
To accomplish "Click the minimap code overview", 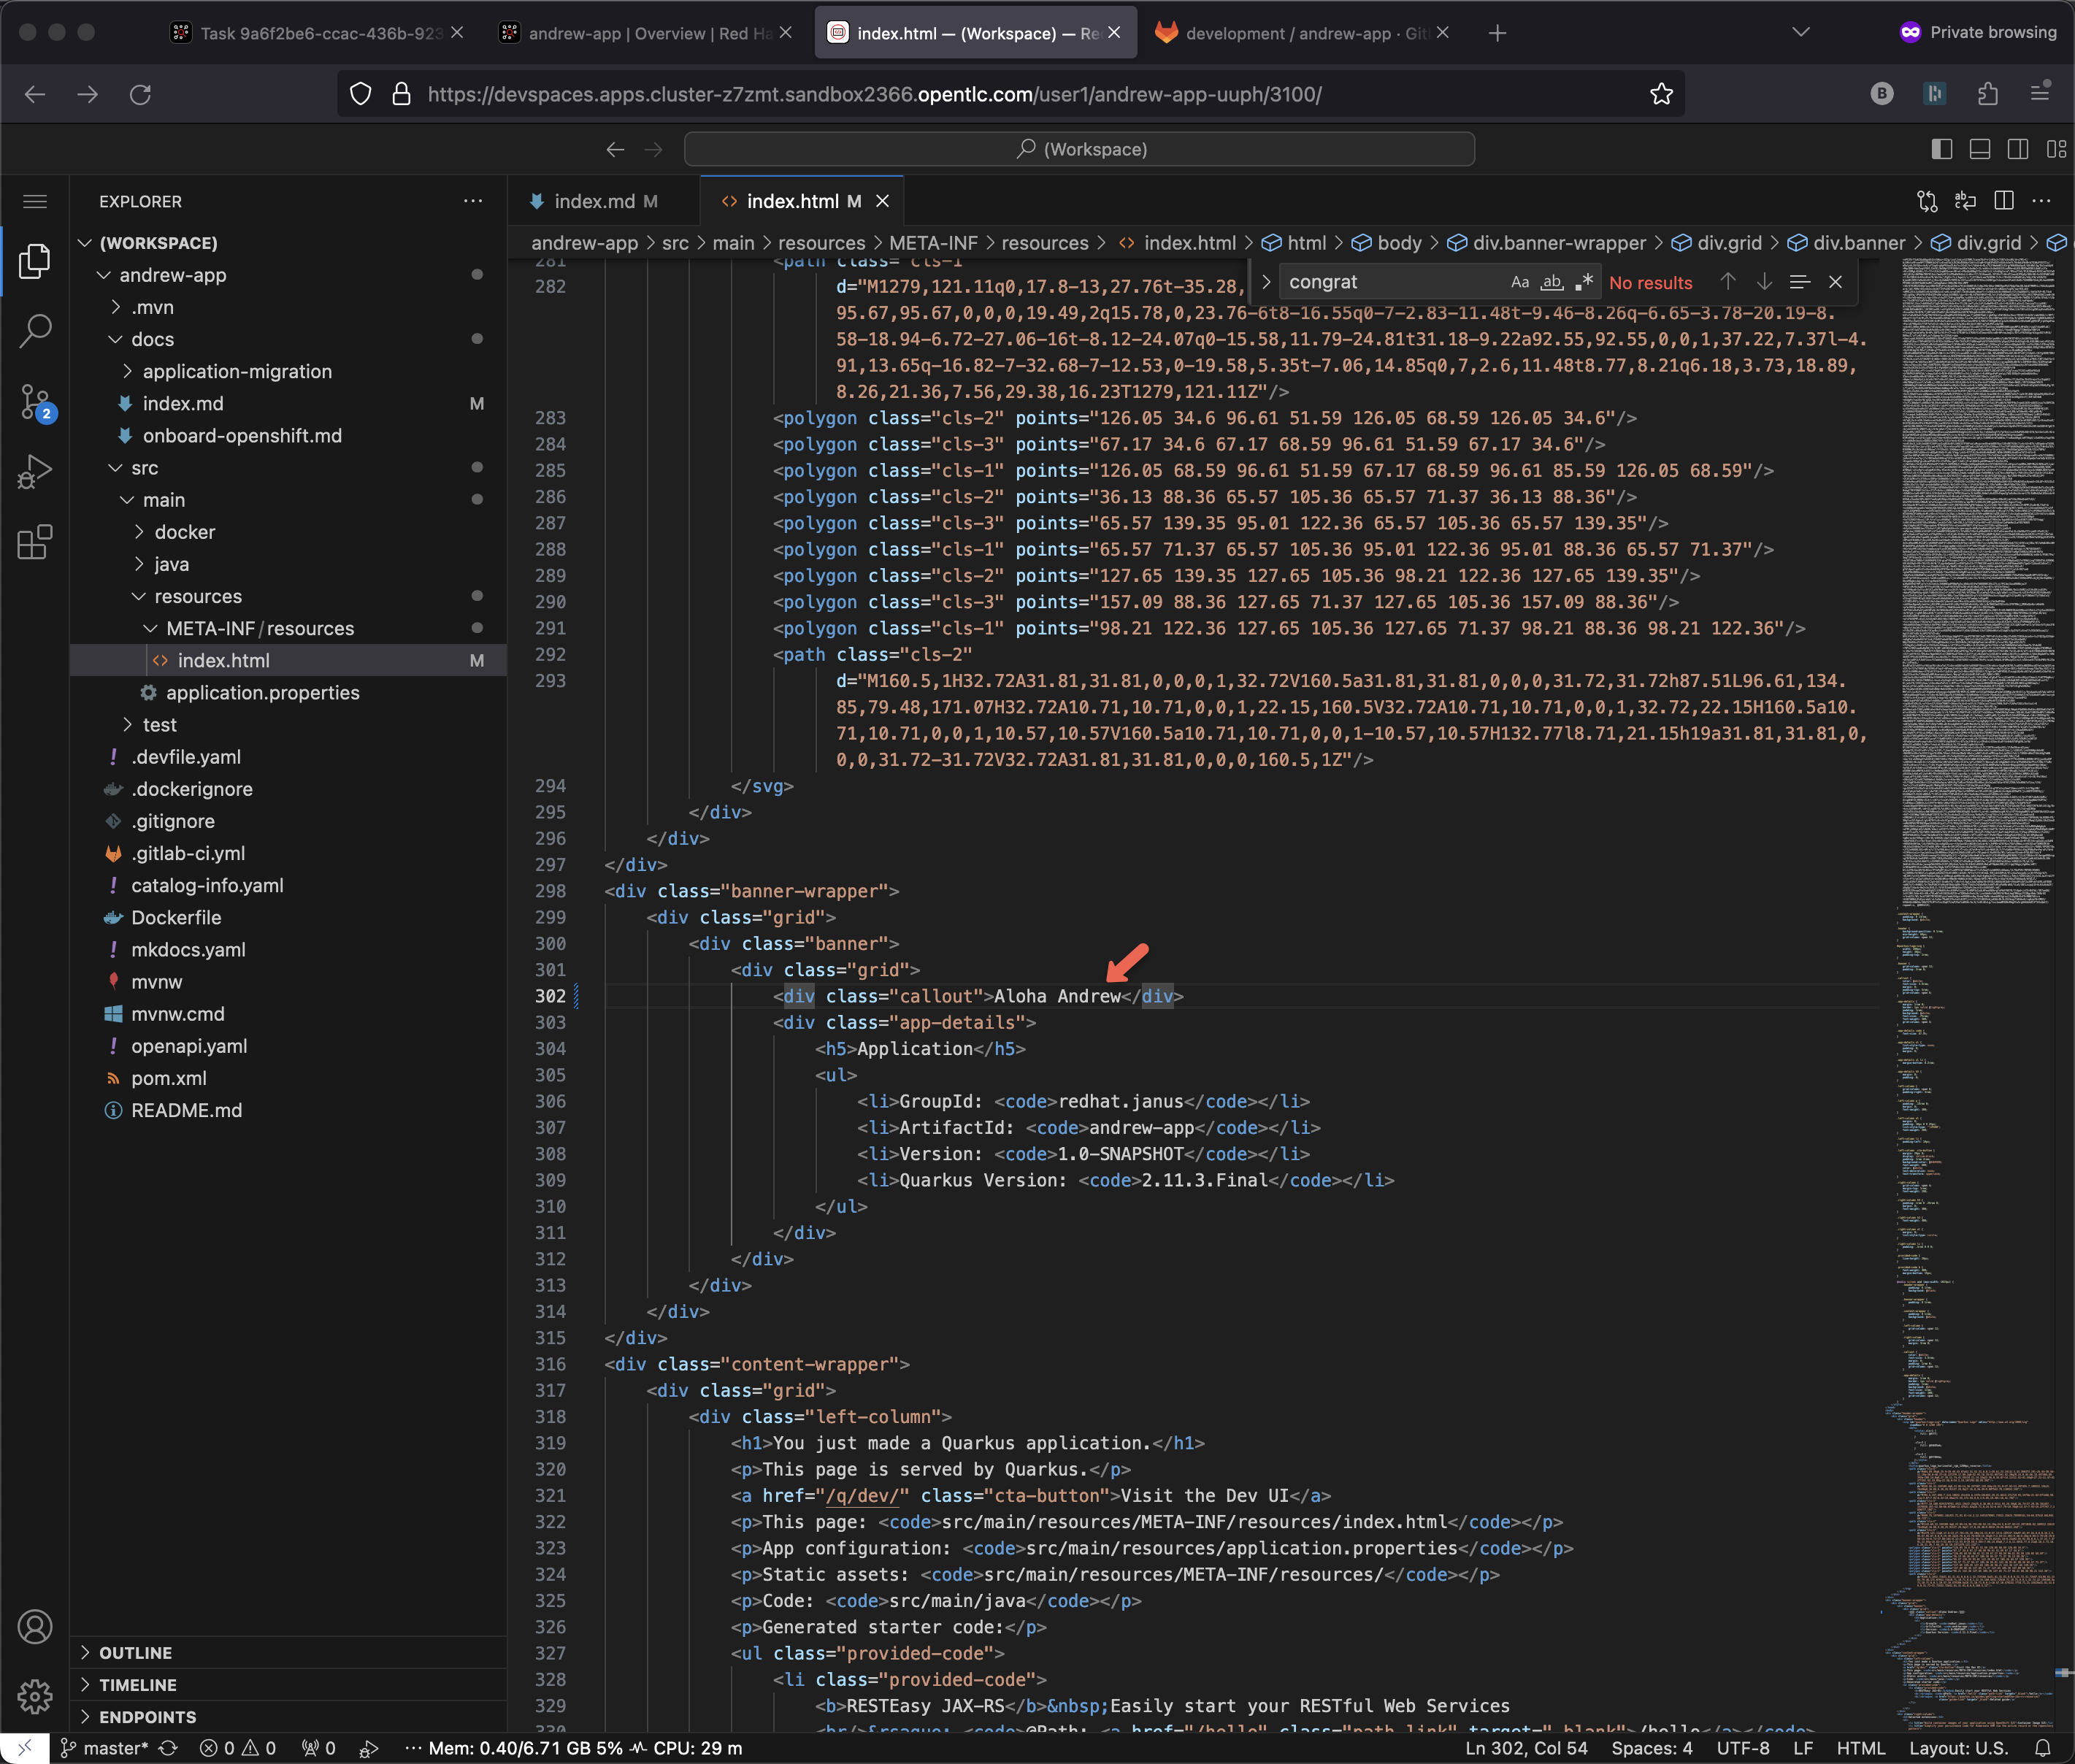I will click(x=1976, y=600).
